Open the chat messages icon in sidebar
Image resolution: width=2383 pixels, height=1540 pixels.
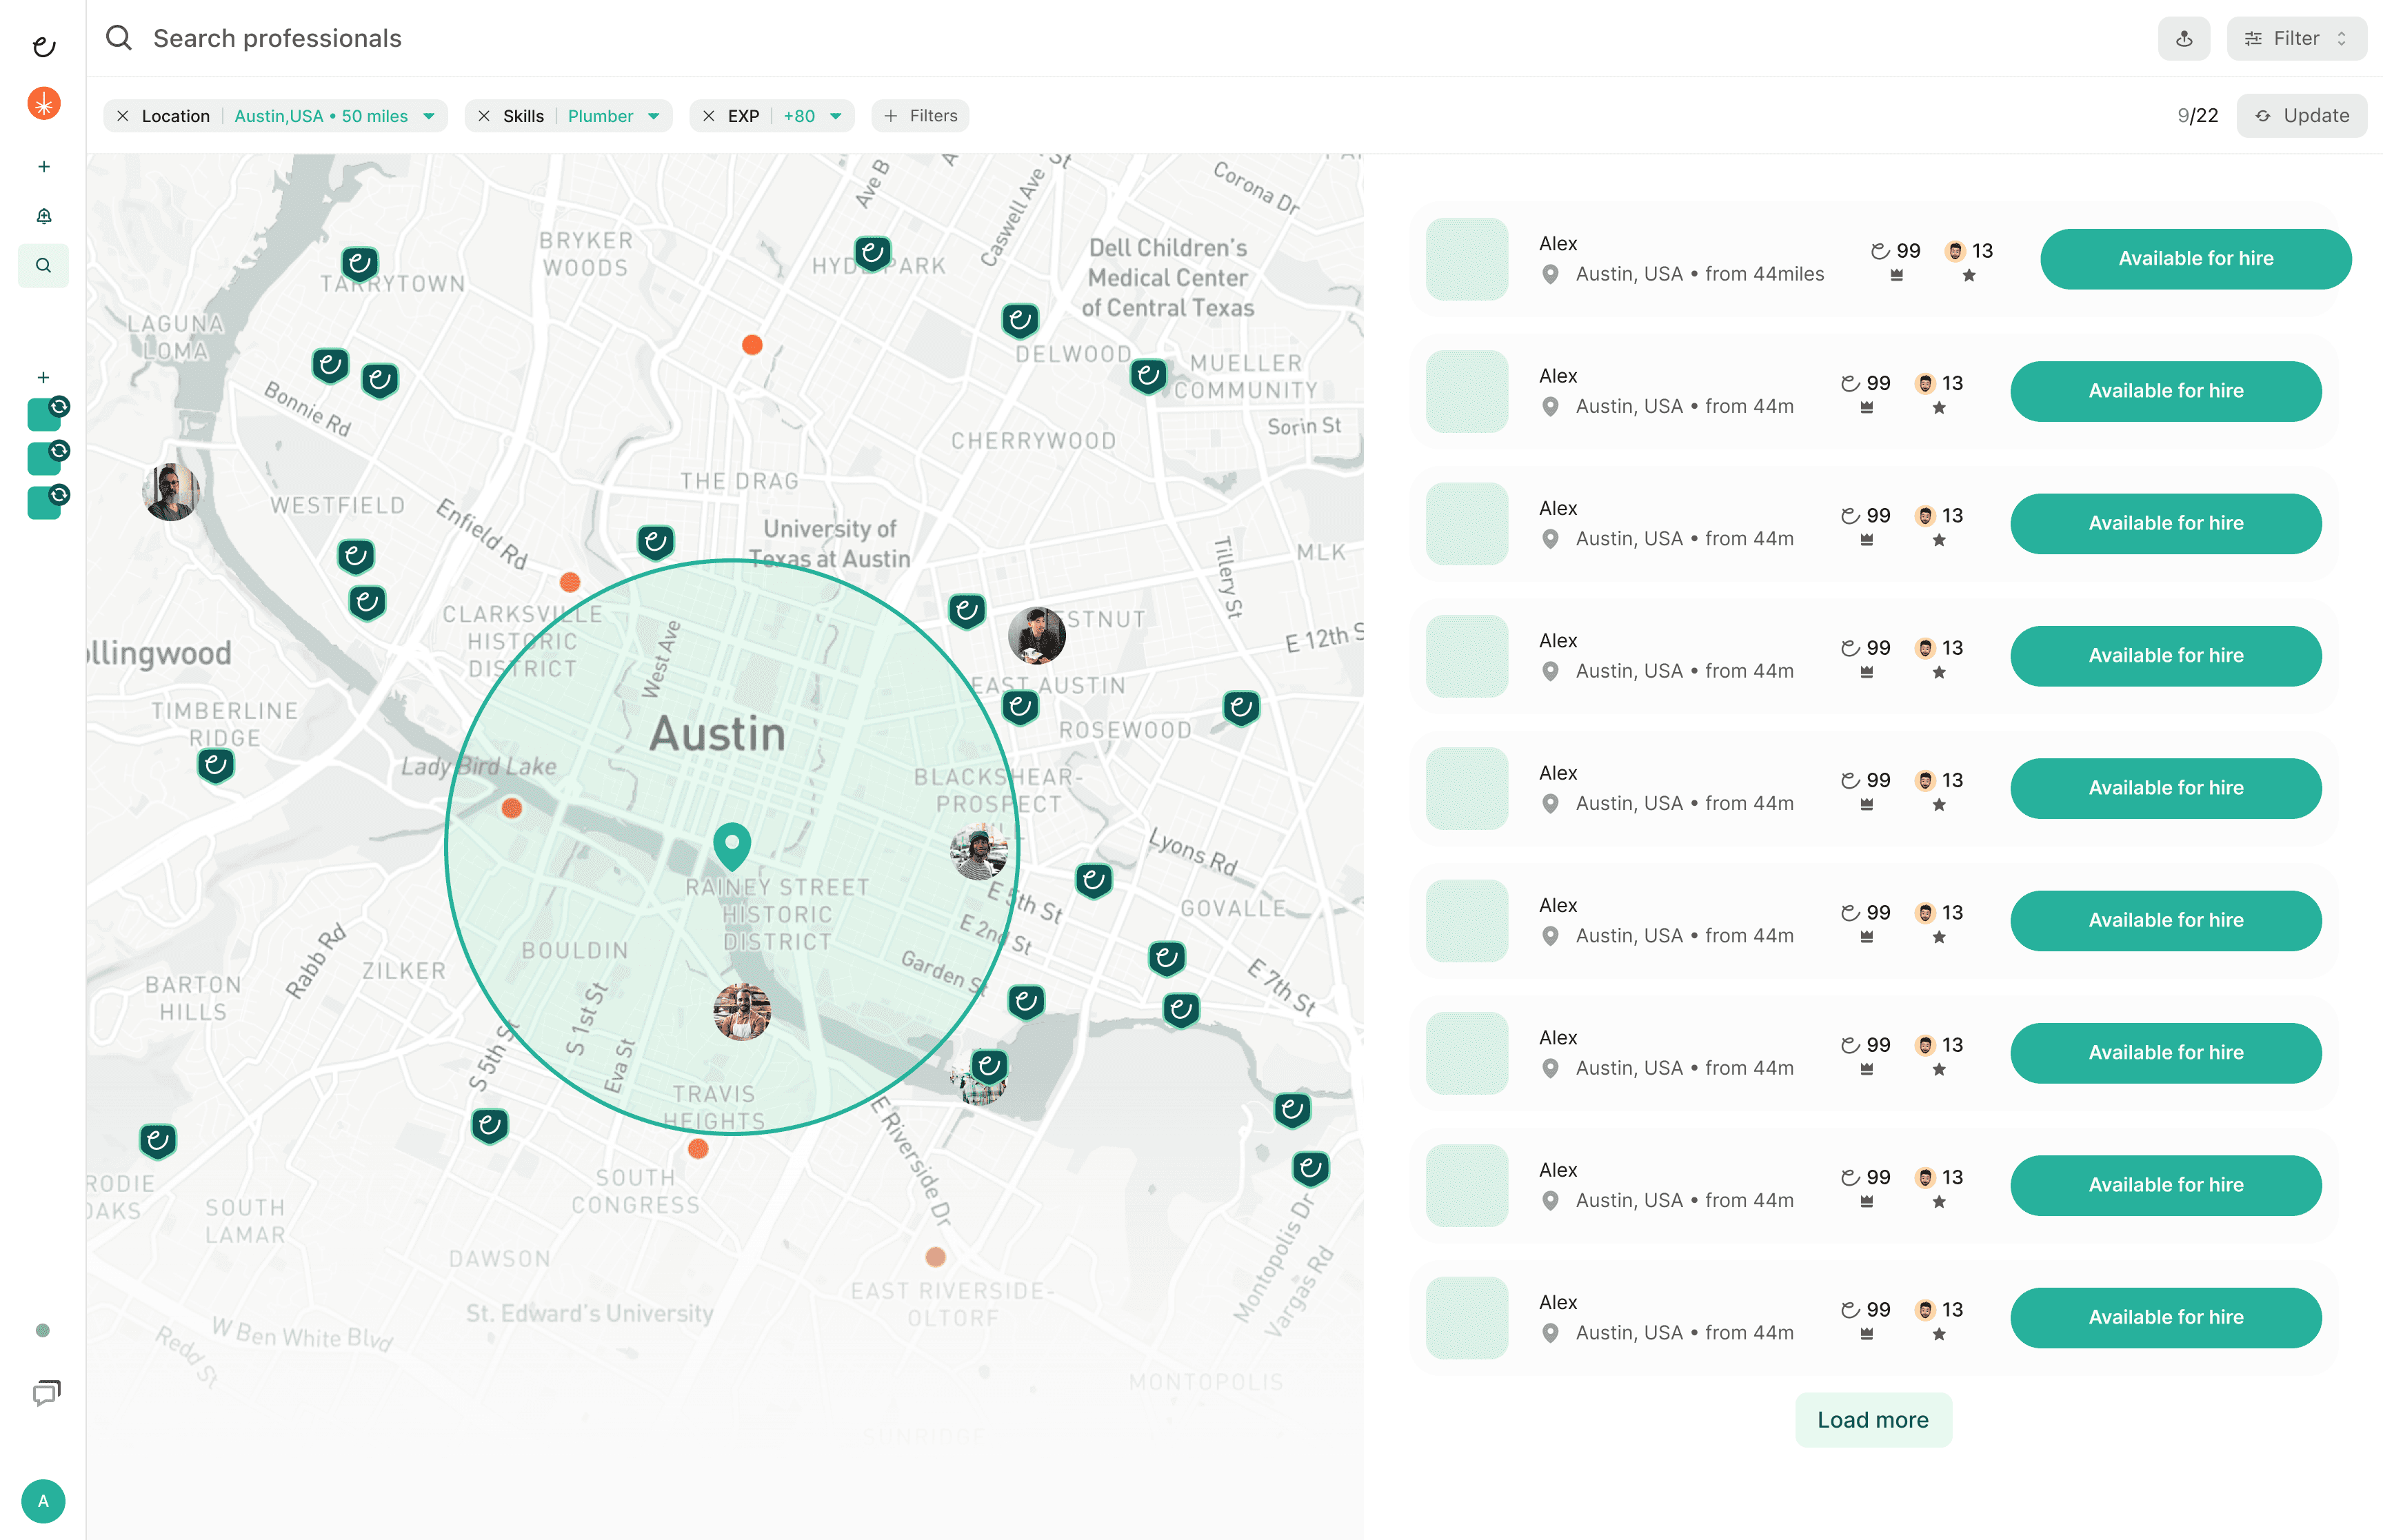(46, 1392)
